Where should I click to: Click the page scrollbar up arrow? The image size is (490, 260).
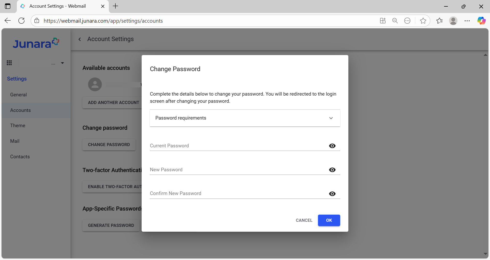[x=485, y=55]
